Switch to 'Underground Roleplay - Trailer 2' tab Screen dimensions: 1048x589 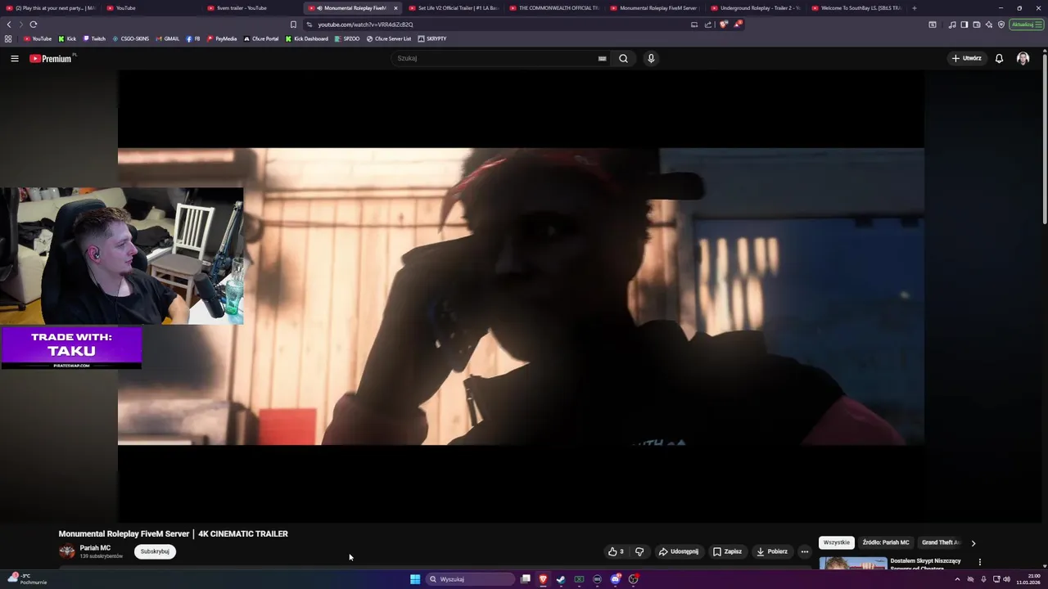click(x=756, y=8)
